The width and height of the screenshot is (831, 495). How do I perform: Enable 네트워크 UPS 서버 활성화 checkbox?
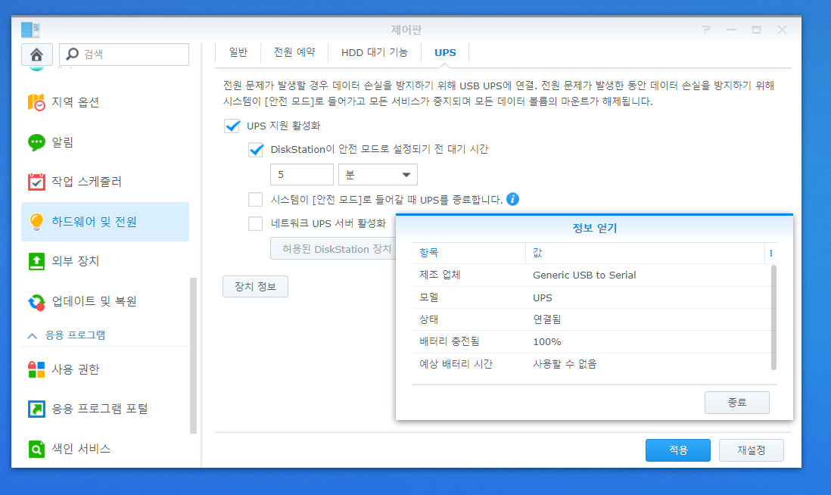click(x=256, y=223)
